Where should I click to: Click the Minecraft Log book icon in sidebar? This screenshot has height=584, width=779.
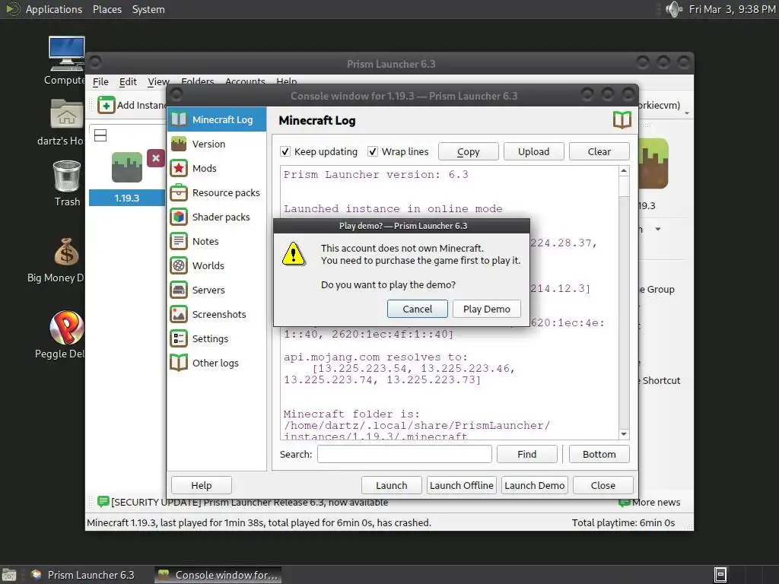[x=178, y=119]
